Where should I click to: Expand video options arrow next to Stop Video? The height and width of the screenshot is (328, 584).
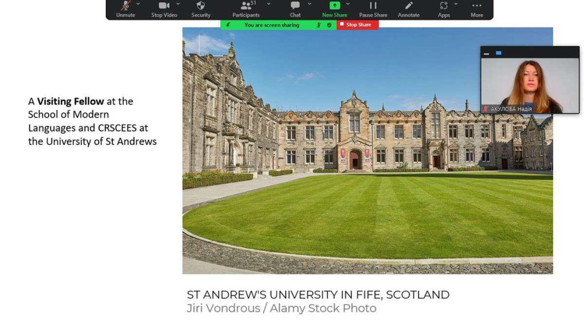tap(178, 4)
